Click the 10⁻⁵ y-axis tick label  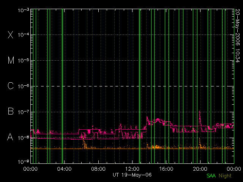click(x=24, y=61)
